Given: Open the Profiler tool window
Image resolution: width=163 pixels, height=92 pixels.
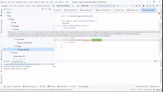Looking at the screenshot, I should pyautogui.click(x=17, y=86).
